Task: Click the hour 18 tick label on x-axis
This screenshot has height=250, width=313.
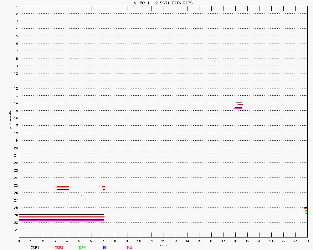Action: [235, 241]
